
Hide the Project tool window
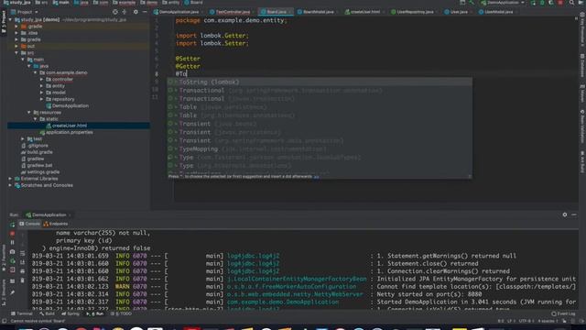145,12
